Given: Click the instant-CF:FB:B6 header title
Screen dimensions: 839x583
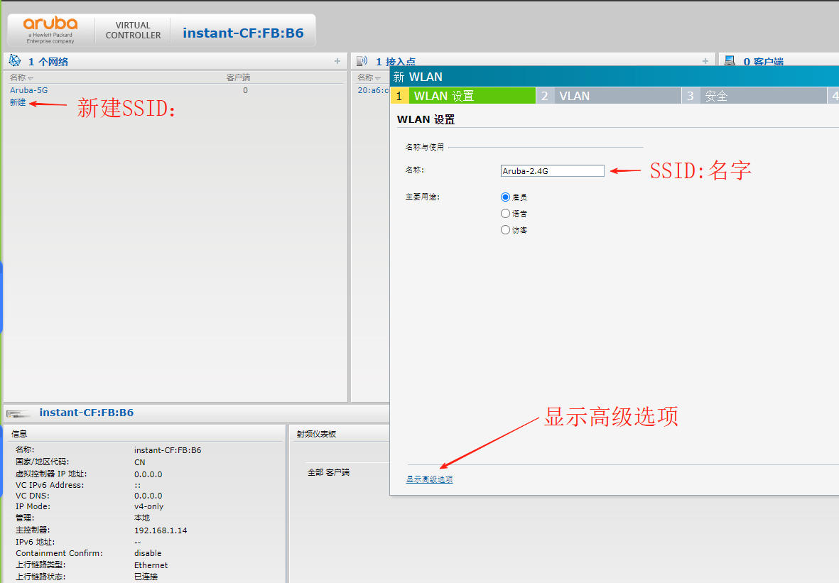Looking at the screenshot, I should tap(243, 33).
